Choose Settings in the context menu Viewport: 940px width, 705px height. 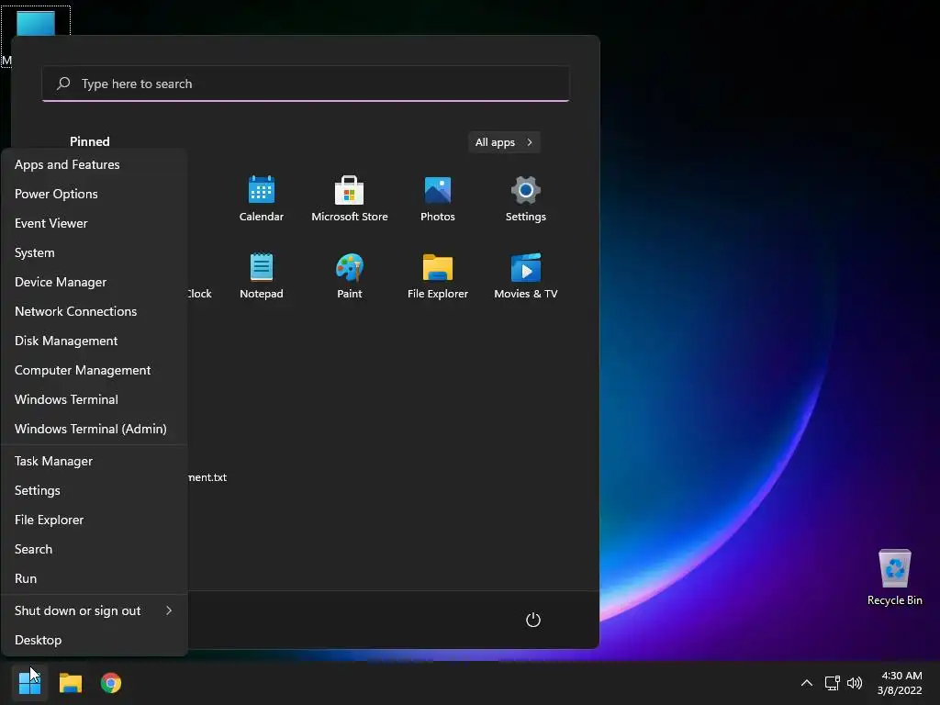[95, 490]
